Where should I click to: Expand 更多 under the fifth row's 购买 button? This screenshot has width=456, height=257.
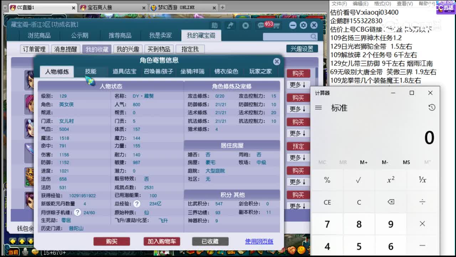pyautogui.click(x=298, y=182)
